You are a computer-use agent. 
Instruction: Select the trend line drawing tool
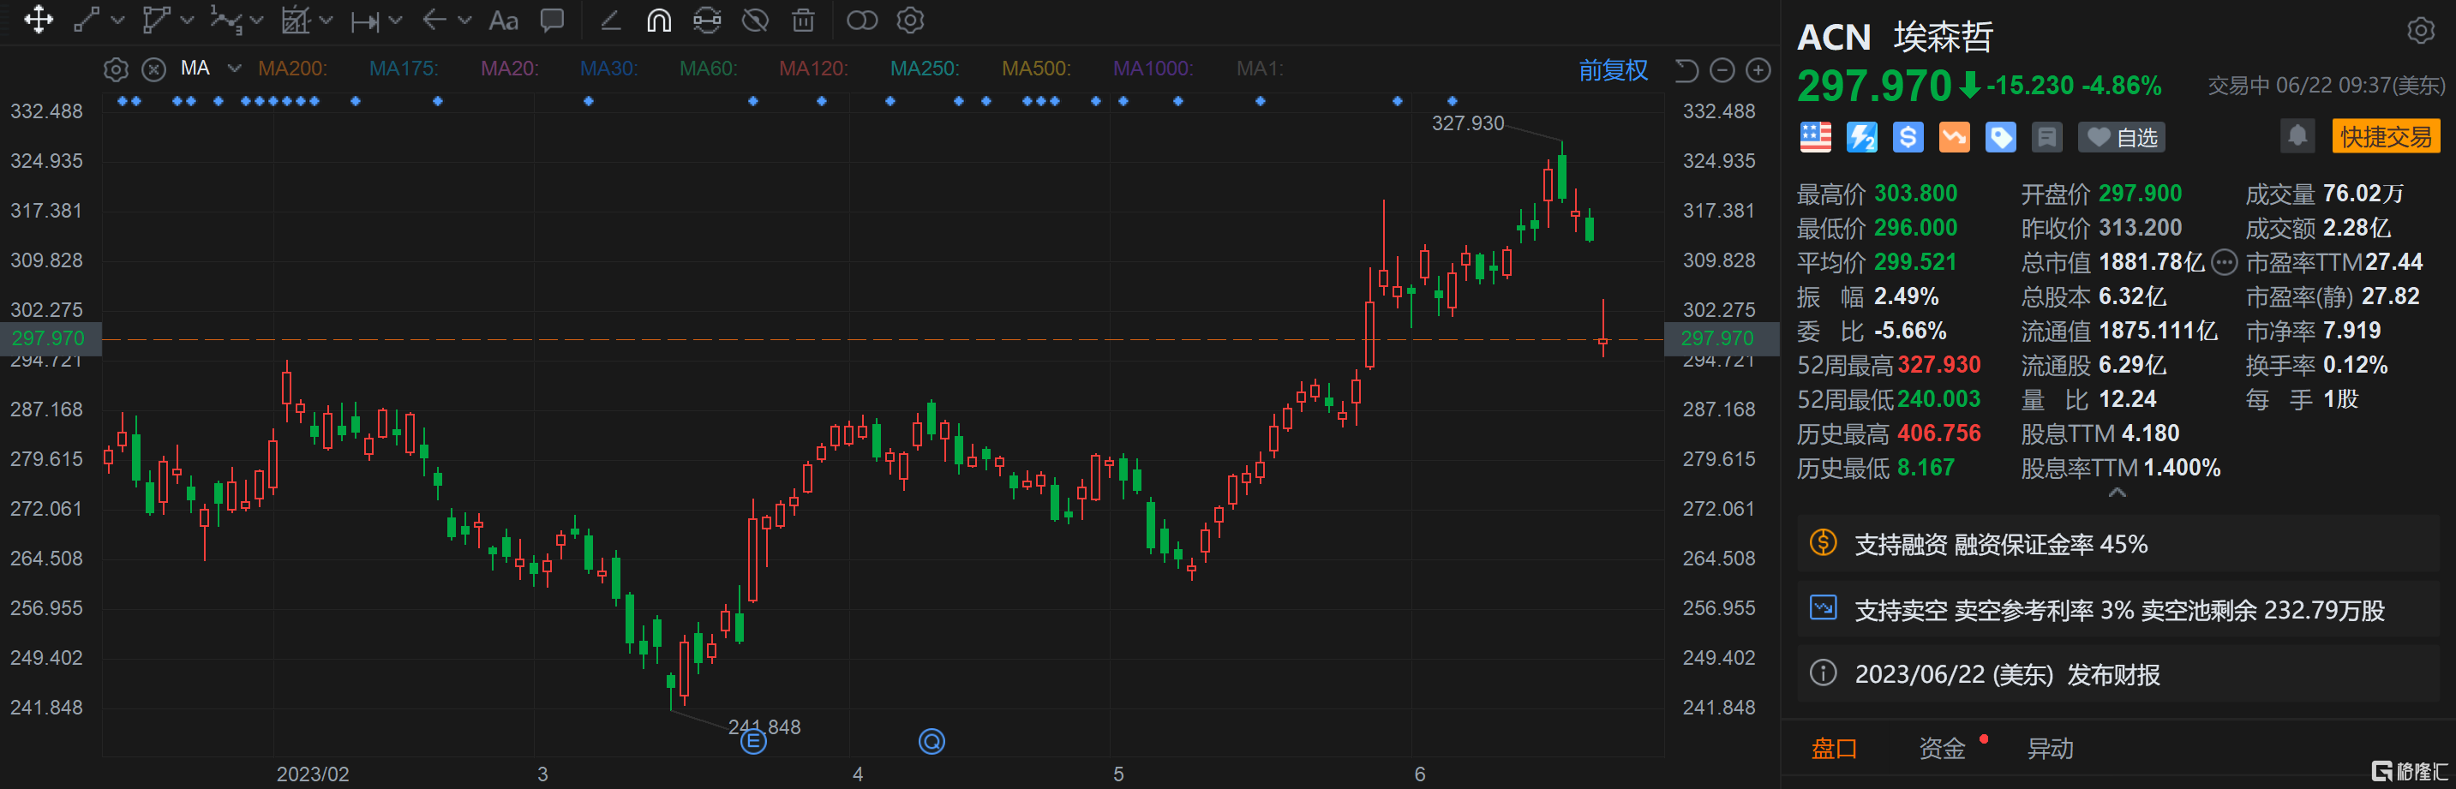[x=87, y=20]
